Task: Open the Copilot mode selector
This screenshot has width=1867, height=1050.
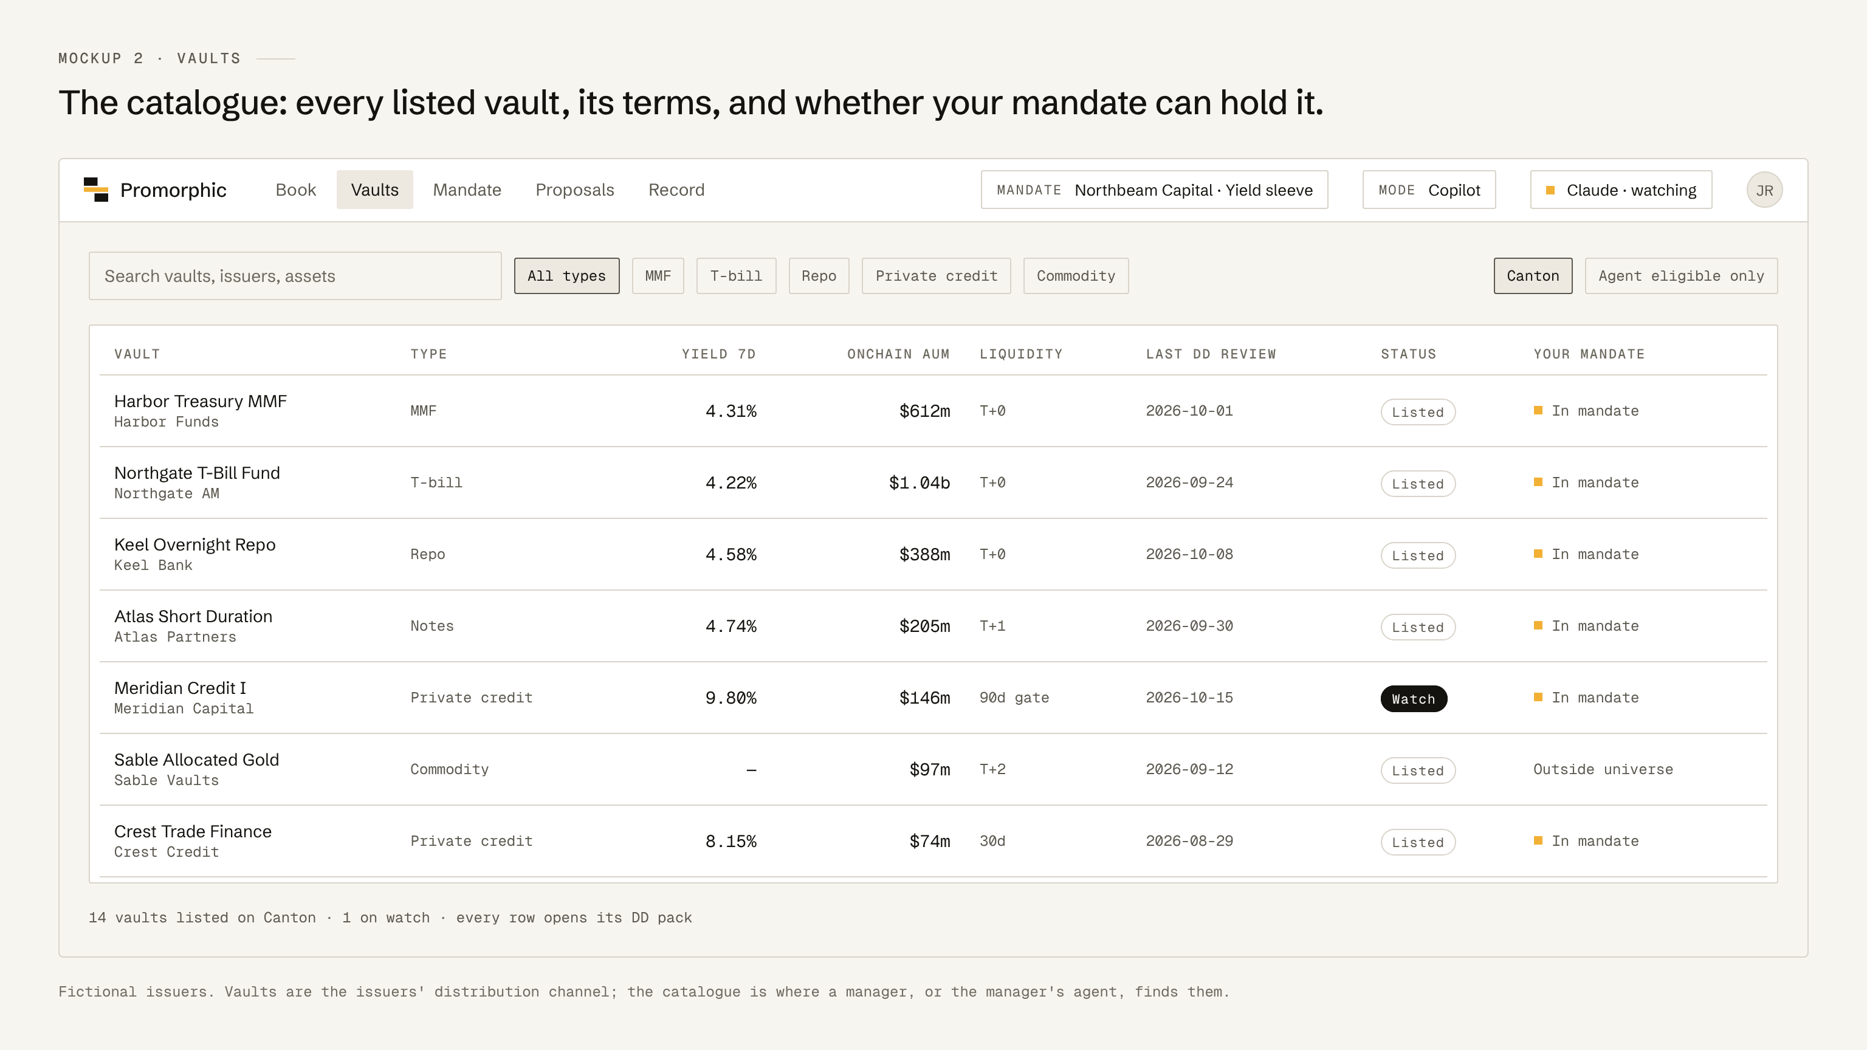Action: [x=1429, y=190]
